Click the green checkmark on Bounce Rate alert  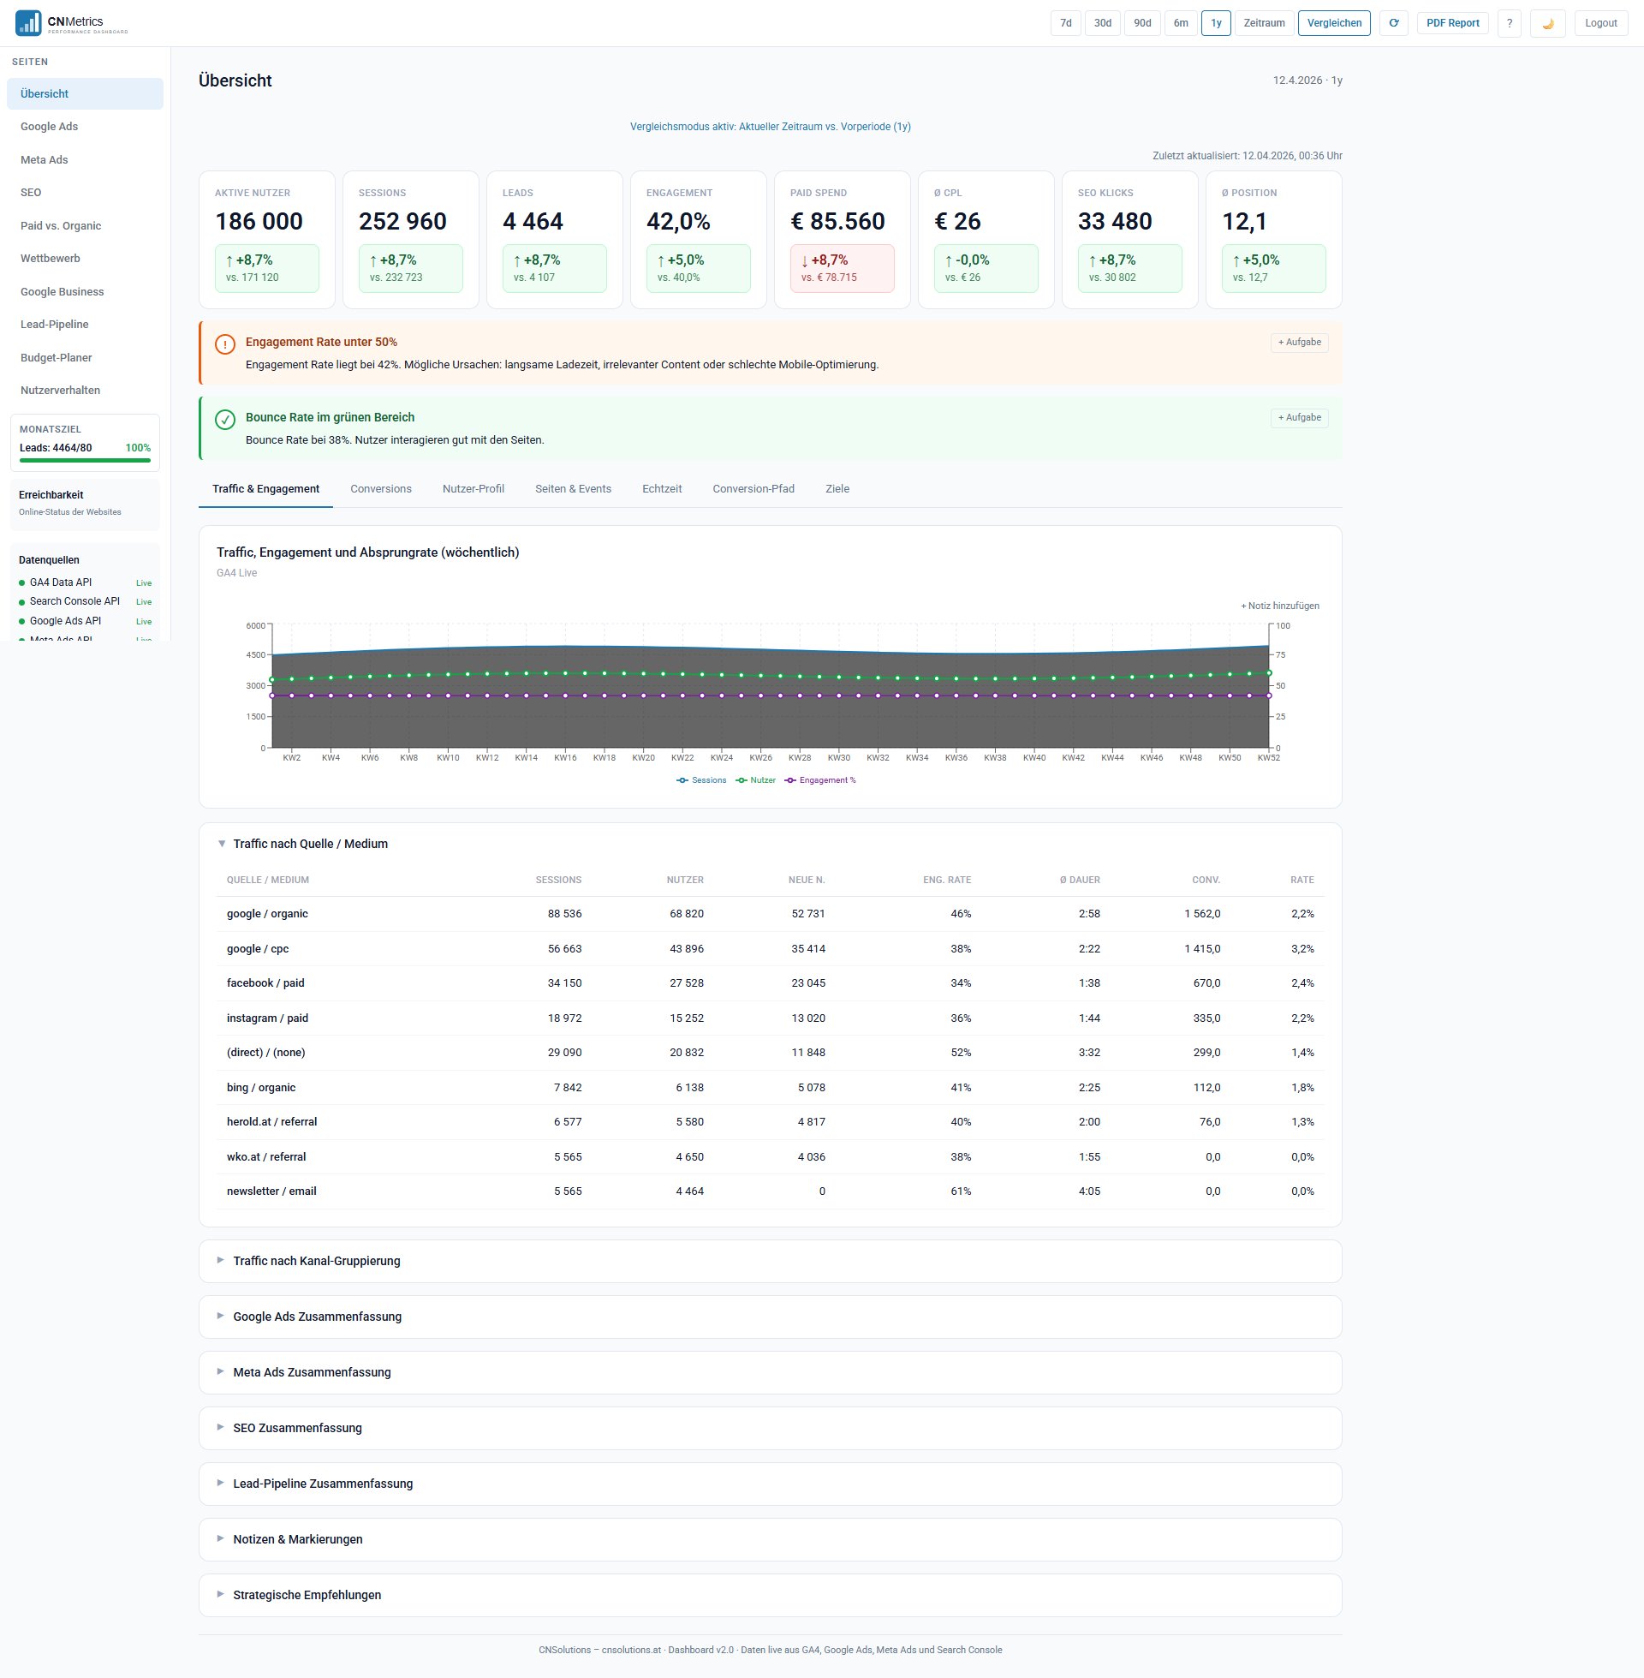point(223,421)
